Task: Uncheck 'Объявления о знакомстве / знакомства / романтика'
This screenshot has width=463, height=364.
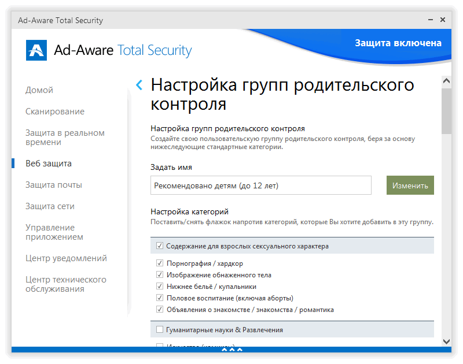Action: pos(159,309)
